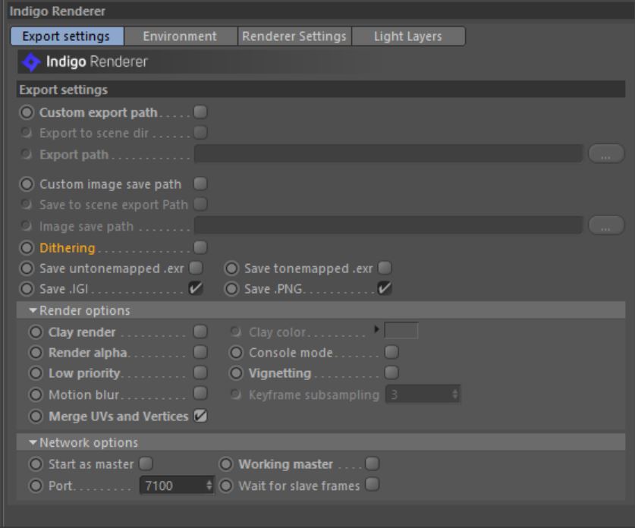Collapse the Network options section
Viewport: 635px width, 528px height.
coord(33,443)
